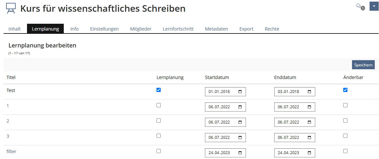
Task: Tick Änderbar checkbox for filter row
Action: click(x=345, y=151)
